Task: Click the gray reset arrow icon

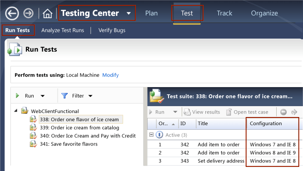Action: [294, 112]
